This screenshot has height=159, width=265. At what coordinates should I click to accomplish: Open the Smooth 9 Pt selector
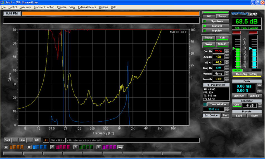(218, 79)
